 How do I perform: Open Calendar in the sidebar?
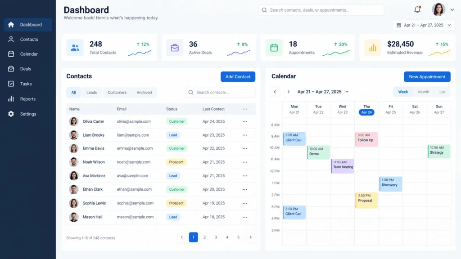28,54
